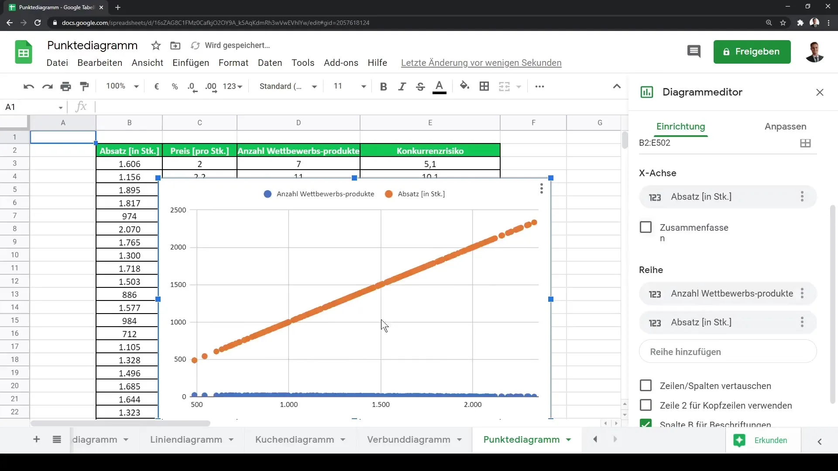Decrease decimal places
The width and height of the screenshot is (838, 471).
192,87
